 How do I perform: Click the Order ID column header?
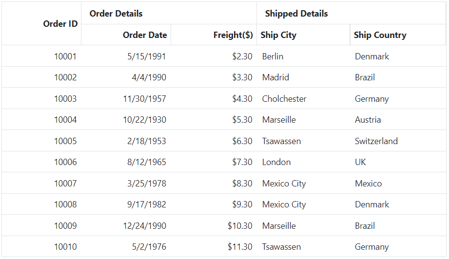pyautogui.click(x=41, y=23)
